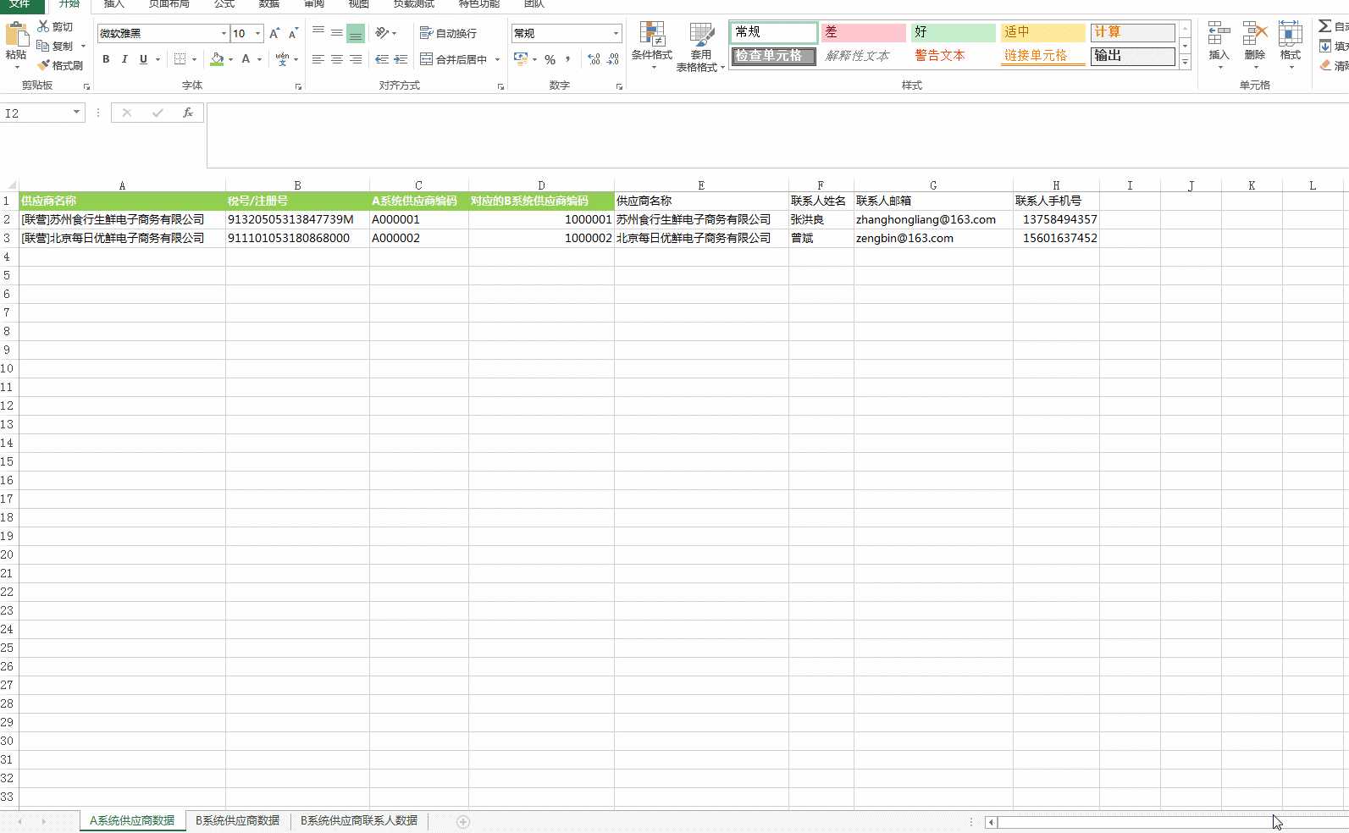This screenshot has width=1349, height=833.
Task: Apply the font color A button
Action: pyautogui.click(x=246, y=59)
